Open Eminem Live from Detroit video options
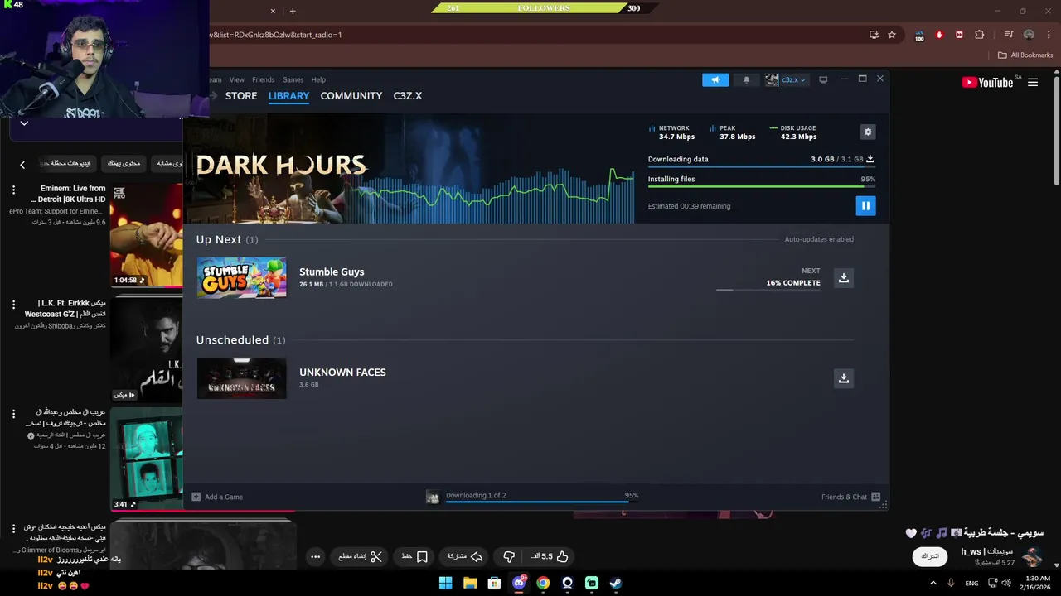Image resolution: width=1061 pixels, height=596 pixels. pos(13,190)
